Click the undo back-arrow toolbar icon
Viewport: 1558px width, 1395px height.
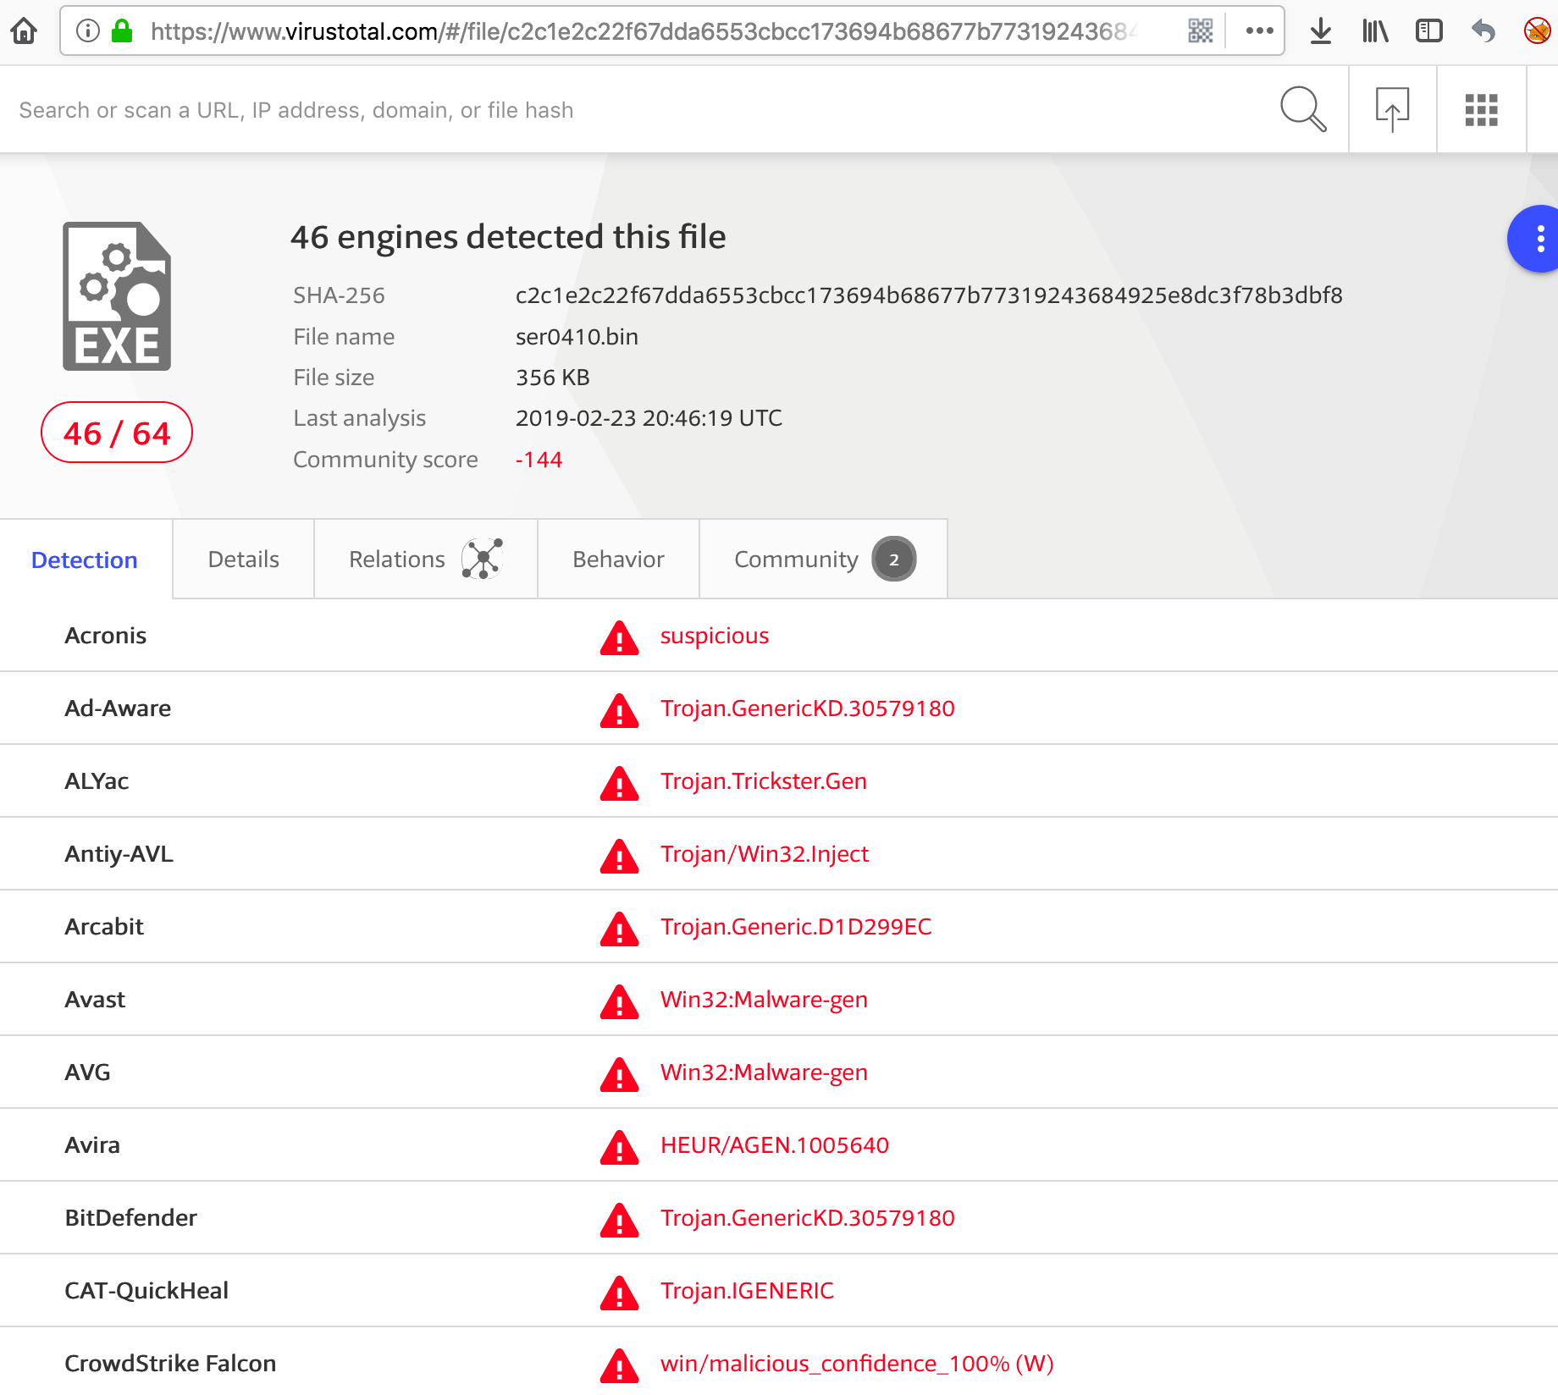point(1483,31)
